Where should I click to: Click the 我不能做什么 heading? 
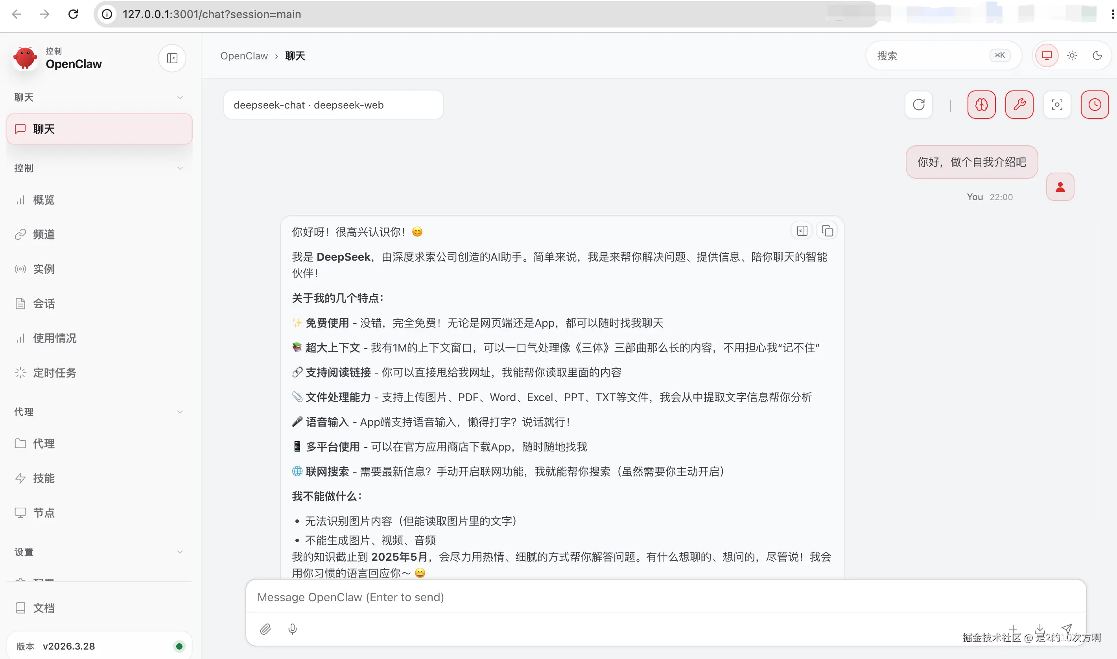tap(327, 497)
